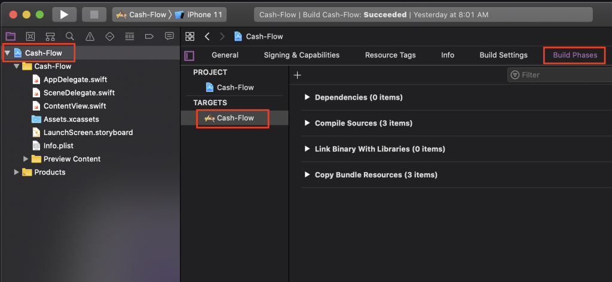
Task: Open the Test navigator diamond icon
Action: [x=110, y=36]
